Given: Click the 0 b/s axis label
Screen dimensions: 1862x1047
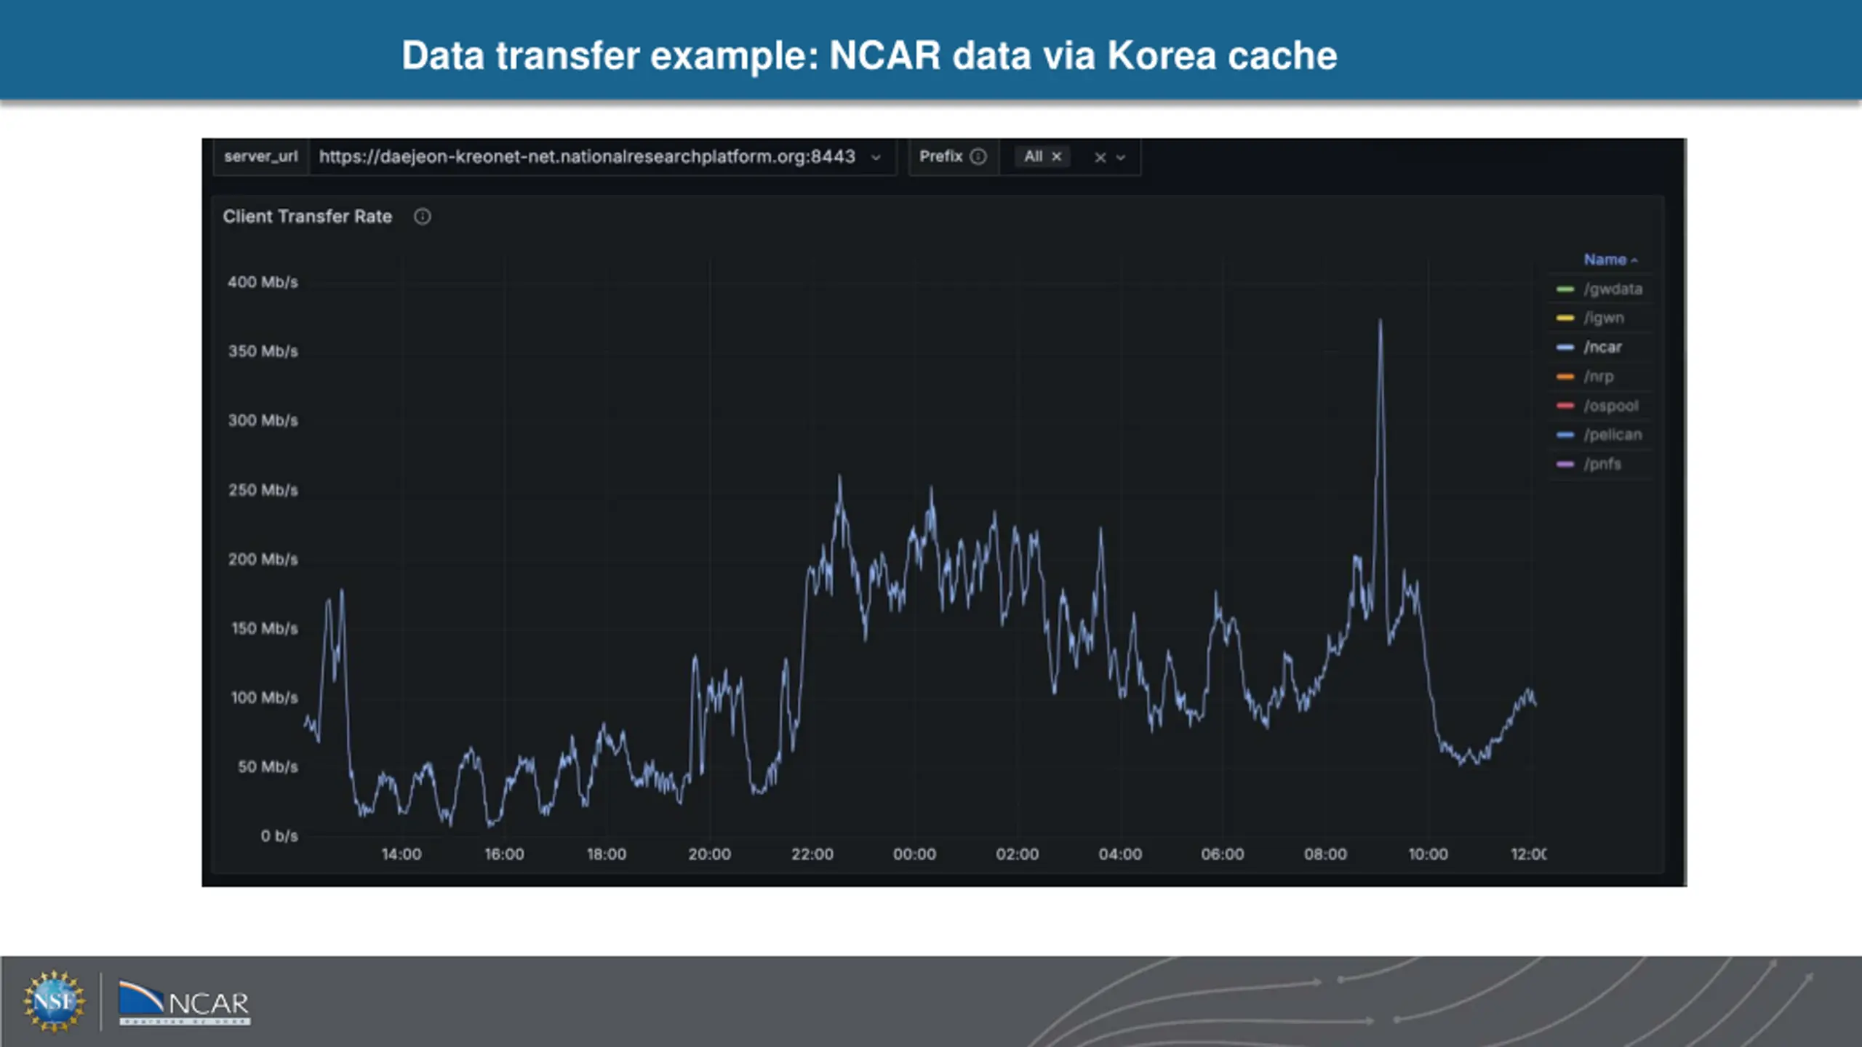Looking at the screenshot, I should click(x=279, y=836).
